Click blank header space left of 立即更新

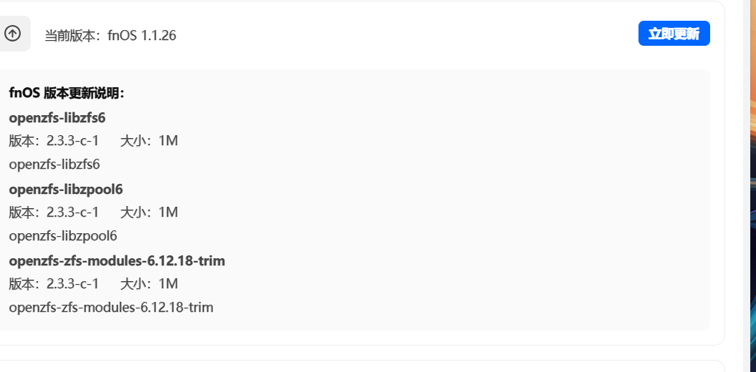(430, 34)
